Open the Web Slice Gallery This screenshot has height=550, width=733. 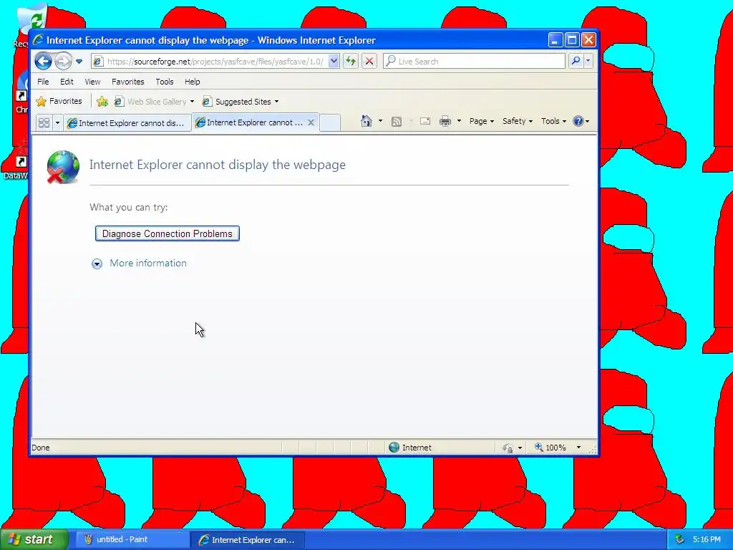pos(155,102)
